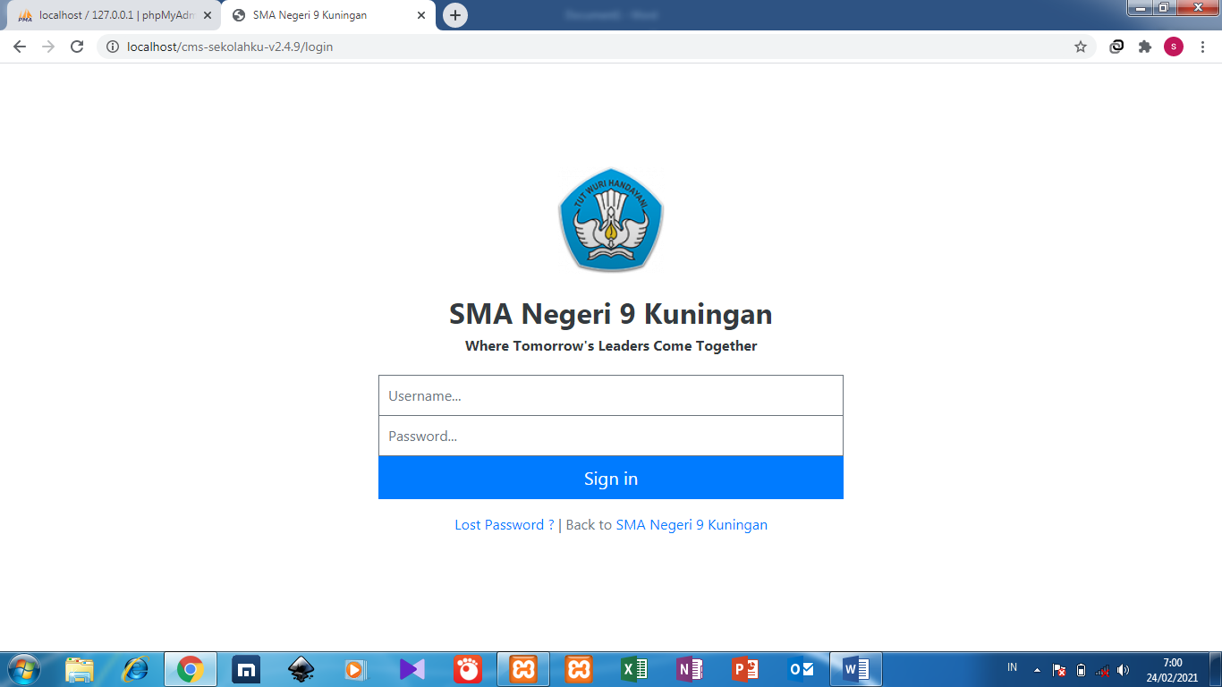Open Outlook from the taskbar
This screenshot has height=687, width=1222.
[801, 669]
